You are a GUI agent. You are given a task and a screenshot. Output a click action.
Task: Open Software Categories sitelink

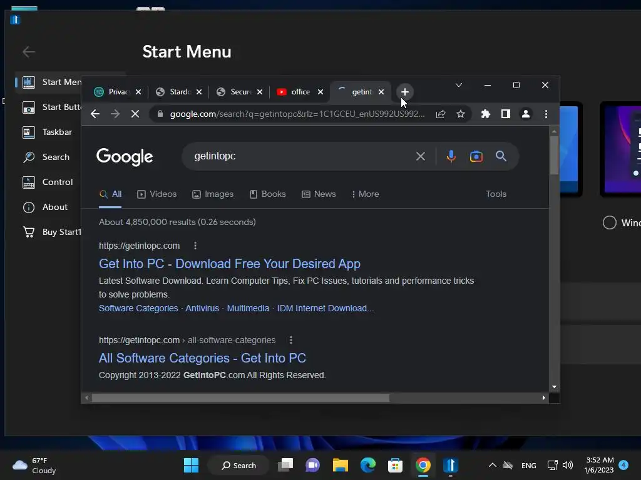click(138, 308)
